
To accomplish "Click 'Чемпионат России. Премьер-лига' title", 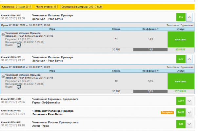I will 55,122.
